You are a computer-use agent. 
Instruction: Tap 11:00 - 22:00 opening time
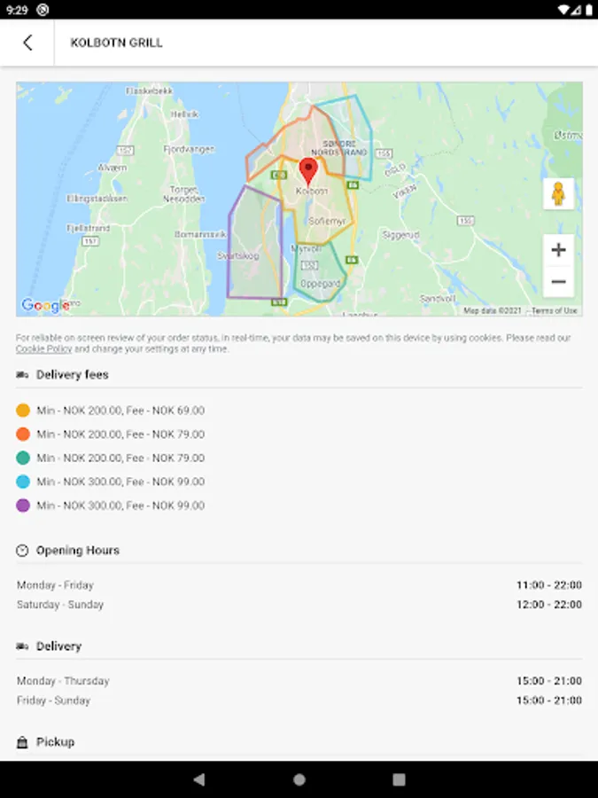(549, 585)
